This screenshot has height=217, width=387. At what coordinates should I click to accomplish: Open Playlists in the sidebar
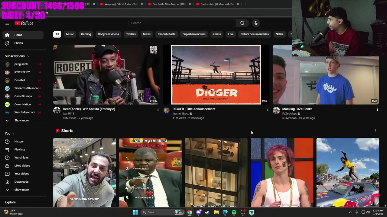coord(23,149)
